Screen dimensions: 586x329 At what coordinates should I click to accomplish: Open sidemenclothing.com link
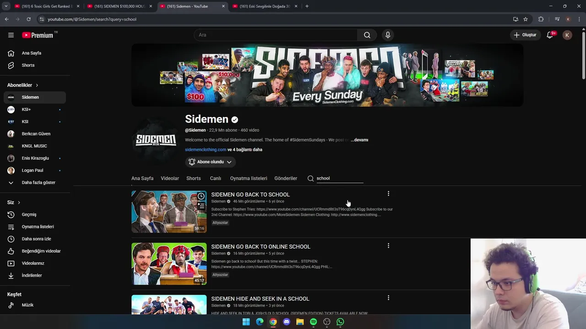pos(206,149)
